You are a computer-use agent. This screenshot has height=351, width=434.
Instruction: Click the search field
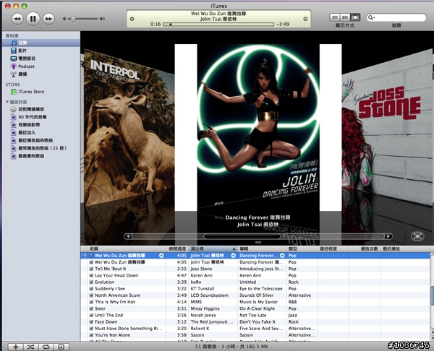click(x=396, y=17)
